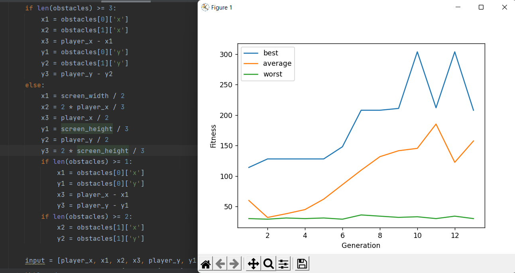This screenshot has width=515, height=273.
Task: Toggle the 'best' entry in the legend
Action: tap(271, 53)
